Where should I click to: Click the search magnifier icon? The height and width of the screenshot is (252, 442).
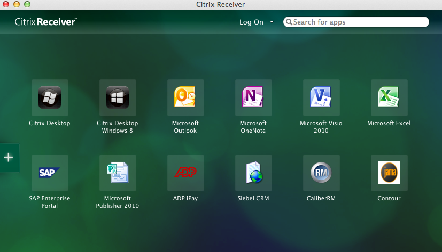tap(289, 22)
